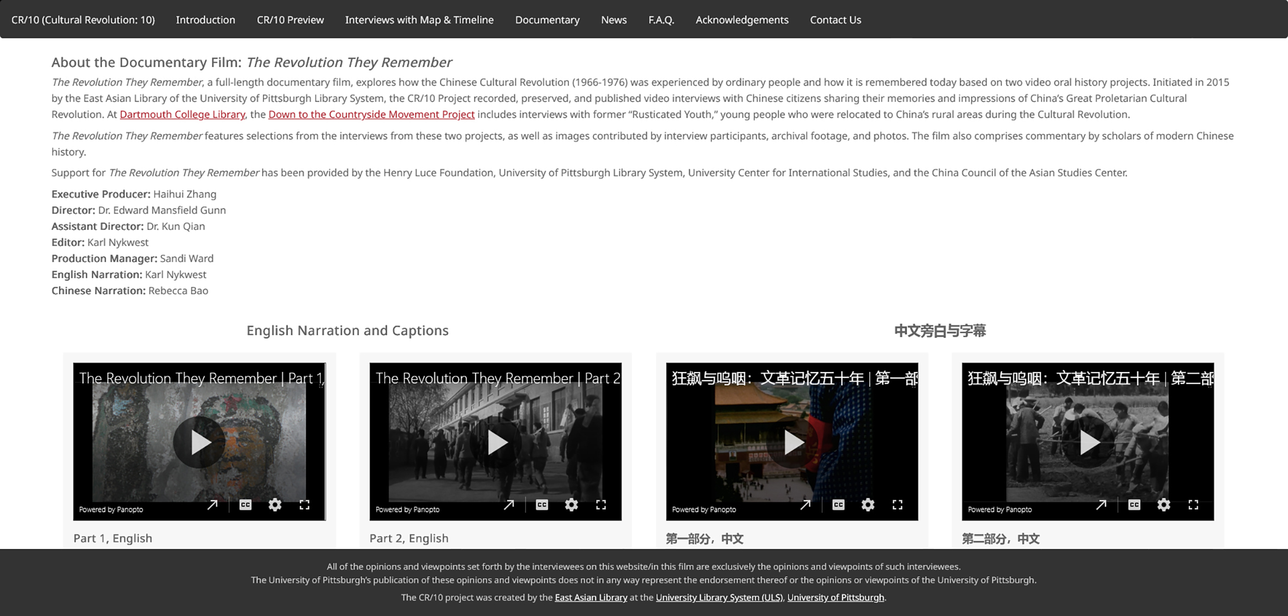
Task: Select the Documentary nav item
Action: (x=547, y=20)
